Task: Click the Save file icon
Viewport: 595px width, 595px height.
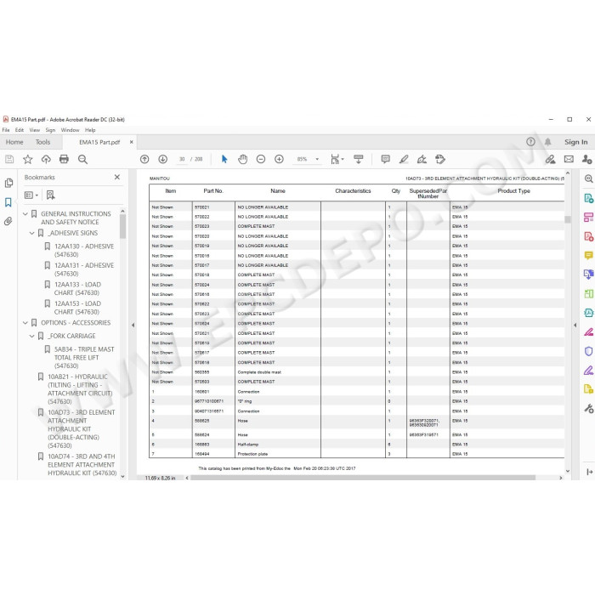Action: pos(9,160)
